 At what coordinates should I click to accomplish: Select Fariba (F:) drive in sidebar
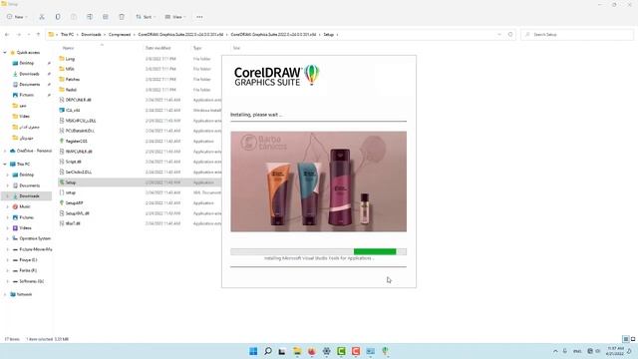click(x=28, y=270)
